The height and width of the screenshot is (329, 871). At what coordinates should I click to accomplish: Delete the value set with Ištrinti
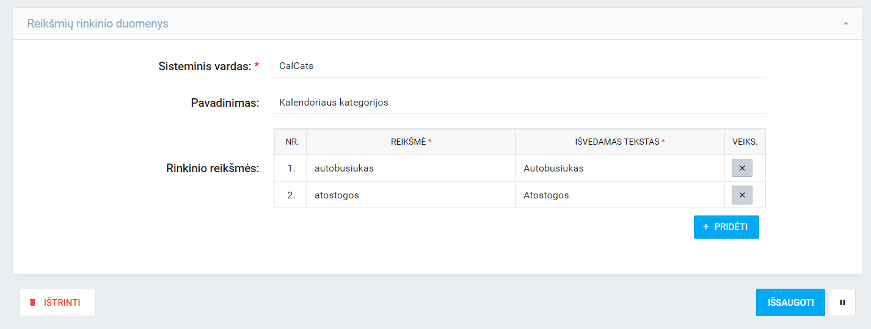click(57, 302)
